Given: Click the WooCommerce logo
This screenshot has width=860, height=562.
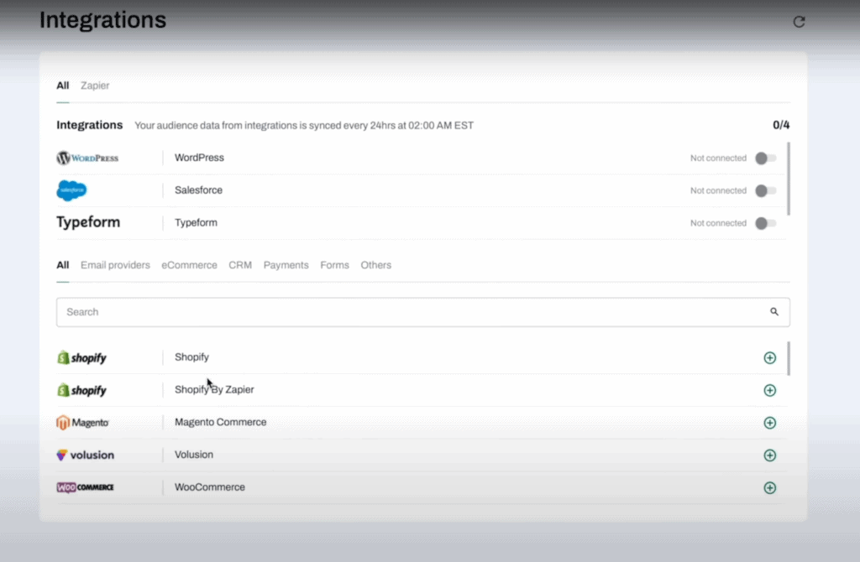Looking at the screenshot, I should click(x=85, y=487).
